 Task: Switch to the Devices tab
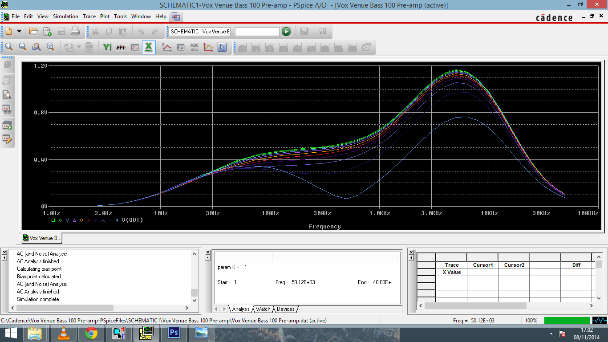285,309
